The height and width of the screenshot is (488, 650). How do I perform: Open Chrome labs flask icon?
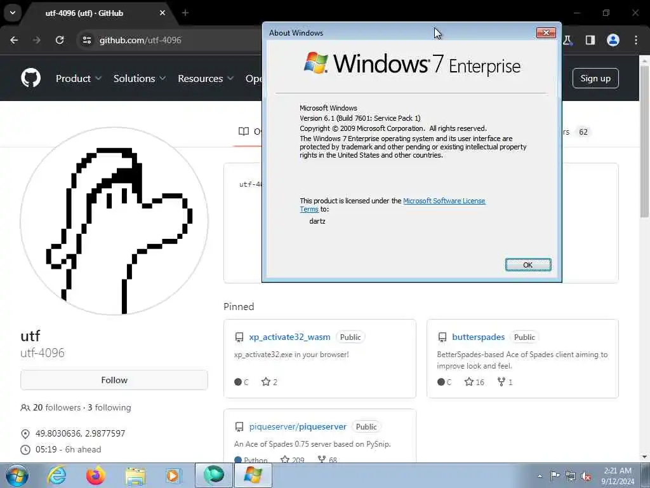567,40
